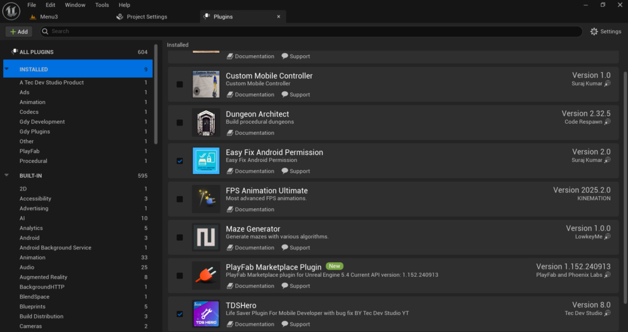The height and width of the screenshot is (332, 628).
Task: Click the Dungeon Architect plugin icon
Action: 206,123
